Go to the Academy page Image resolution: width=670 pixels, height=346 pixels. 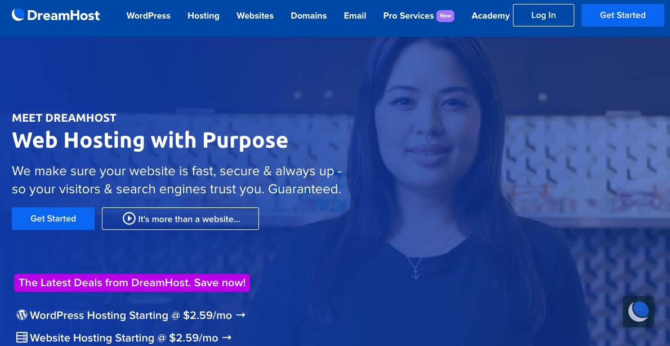(490, 16)
